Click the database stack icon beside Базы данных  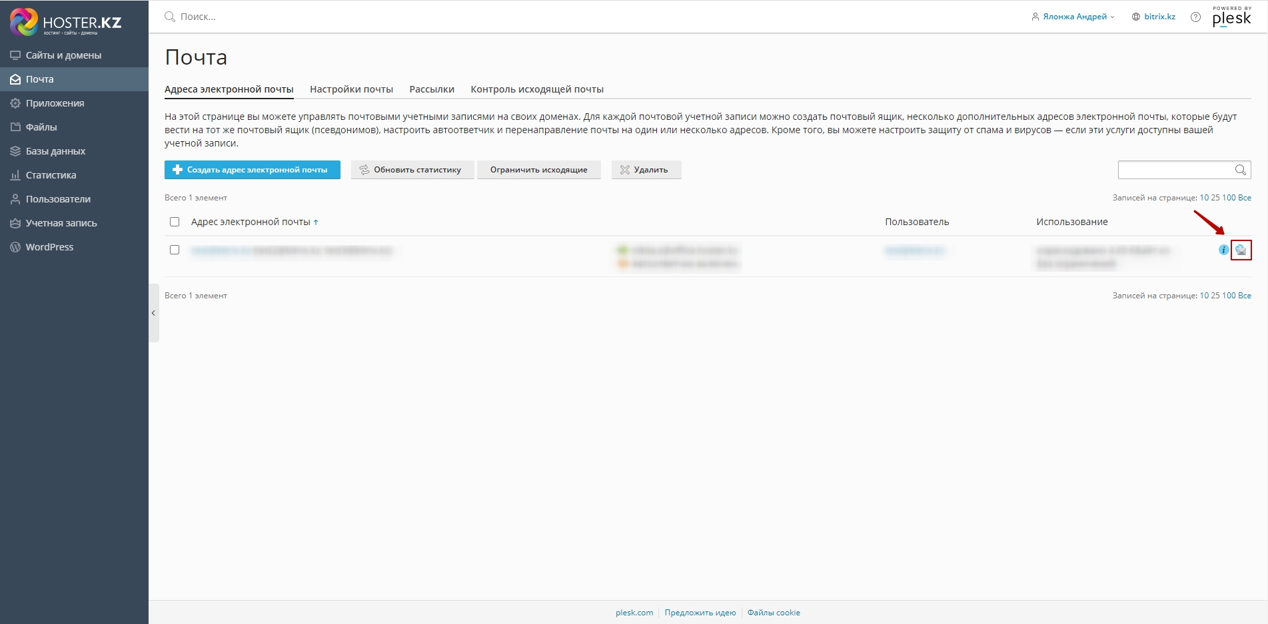point(15,151)
